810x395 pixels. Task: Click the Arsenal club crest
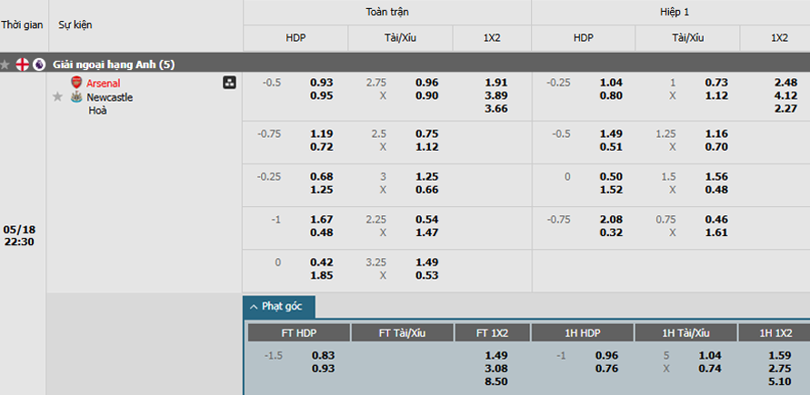tap(76, 83)
